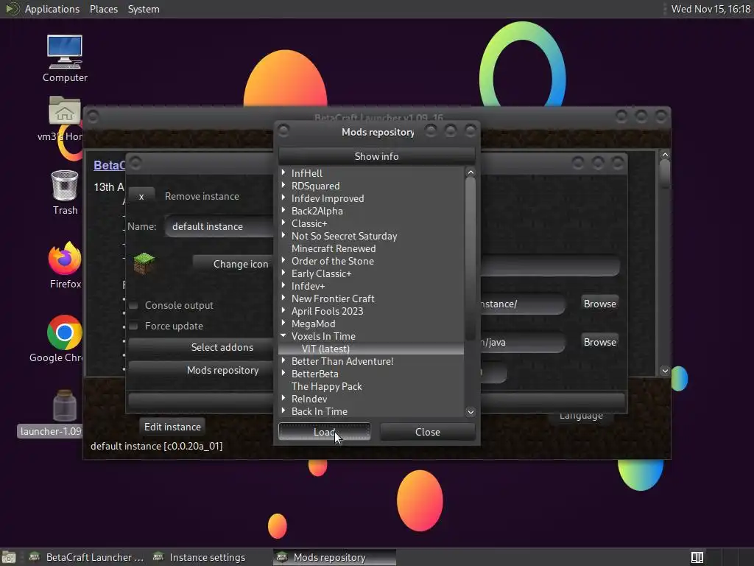Expand the MegaMod node
This screenshot has height=566, width=754.
point(283,323)
